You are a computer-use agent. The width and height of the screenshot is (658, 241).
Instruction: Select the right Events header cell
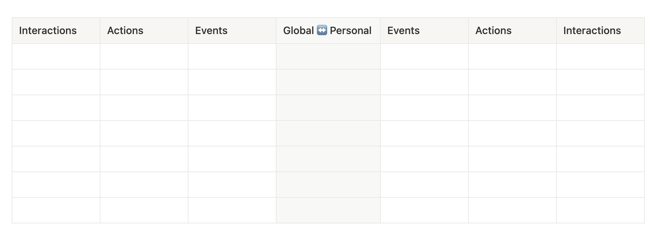pos(424,31)
